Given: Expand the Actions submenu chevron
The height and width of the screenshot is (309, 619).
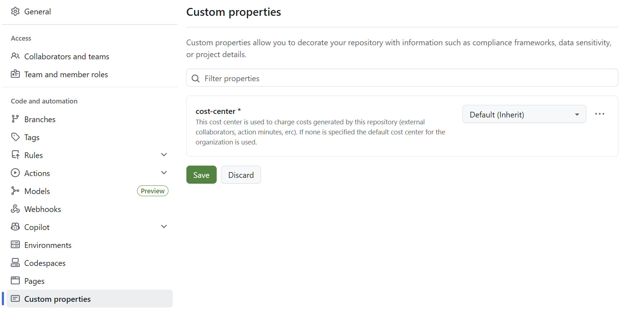Looking at the screenshot, I should coord(164,173).
